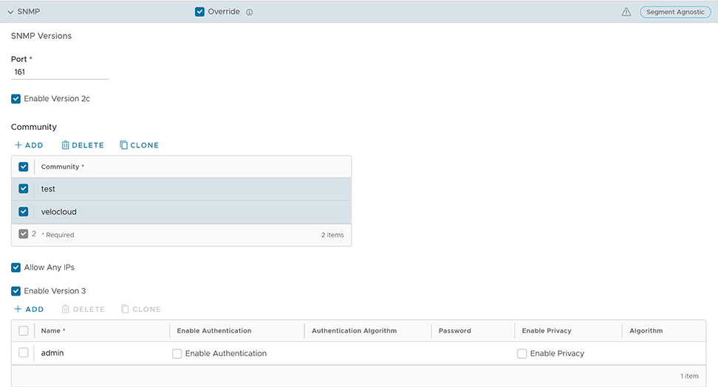Click the Segment Agnostic badge
This screenshot has width=718, height=387.
675,12
